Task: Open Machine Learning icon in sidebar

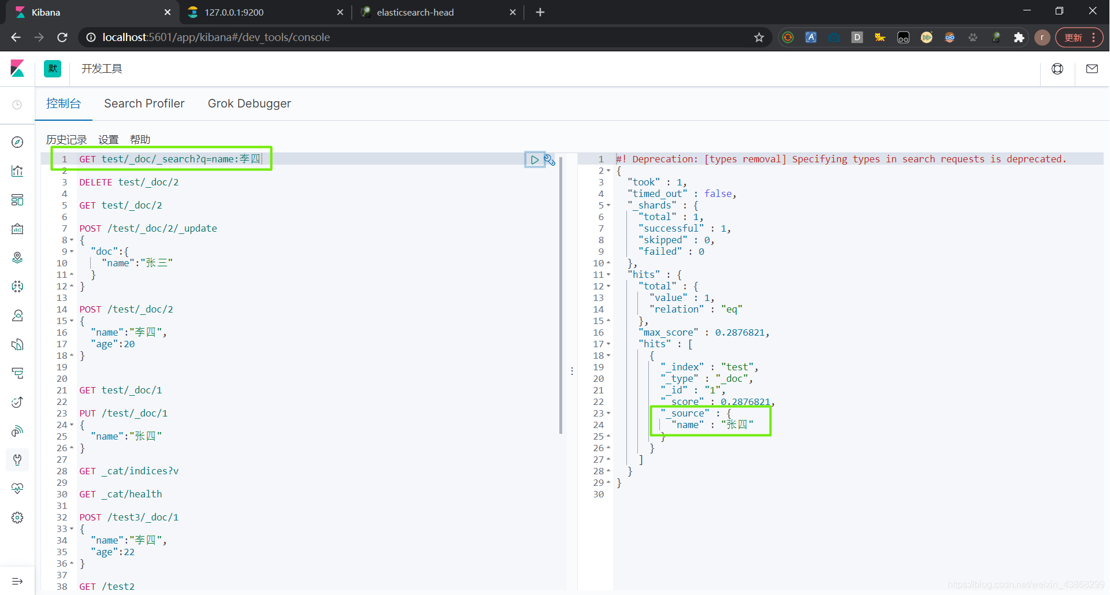Action: pos(17,287)
